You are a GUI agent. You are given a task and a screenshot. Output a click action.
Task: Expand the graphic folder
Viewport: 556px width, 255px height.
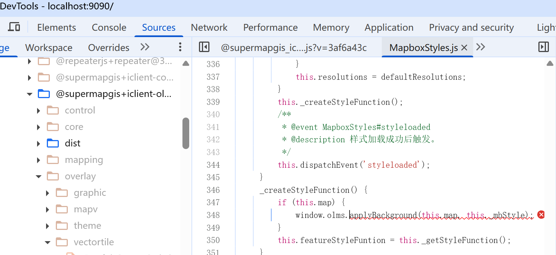(48, 193)
